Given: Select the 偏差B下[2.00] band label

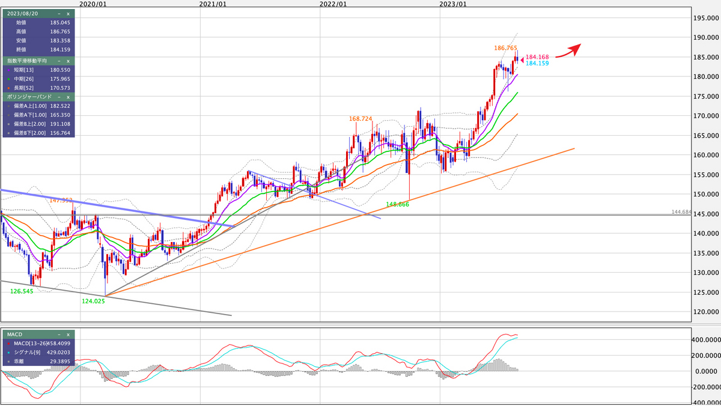Looking at the screenshot, I should click(x=30, y=133).
